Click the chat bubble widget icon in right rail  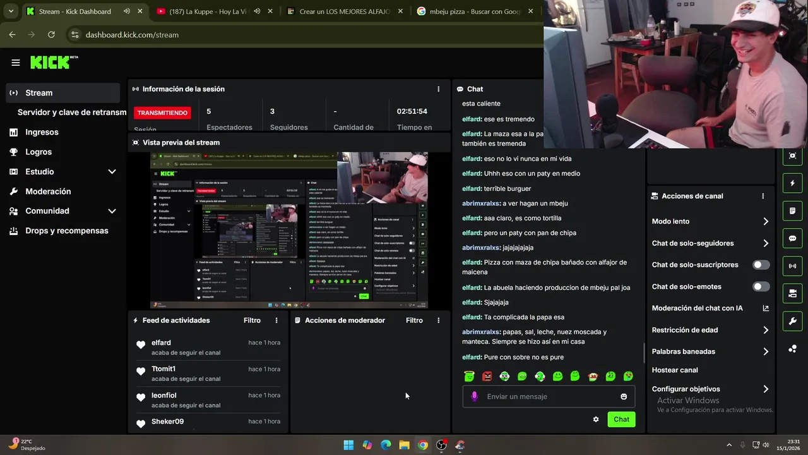coord(792,238)
